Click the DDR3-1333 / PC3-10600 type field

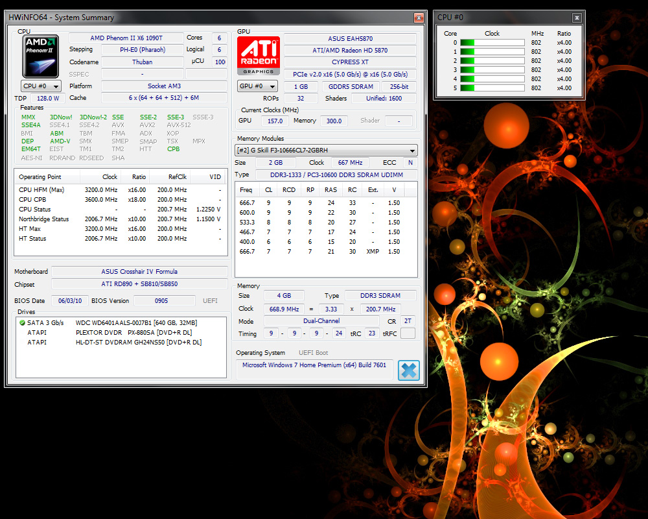336,175
